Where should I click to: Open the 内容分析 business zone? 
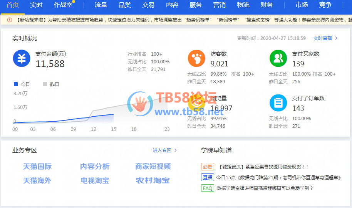point(95,167)
